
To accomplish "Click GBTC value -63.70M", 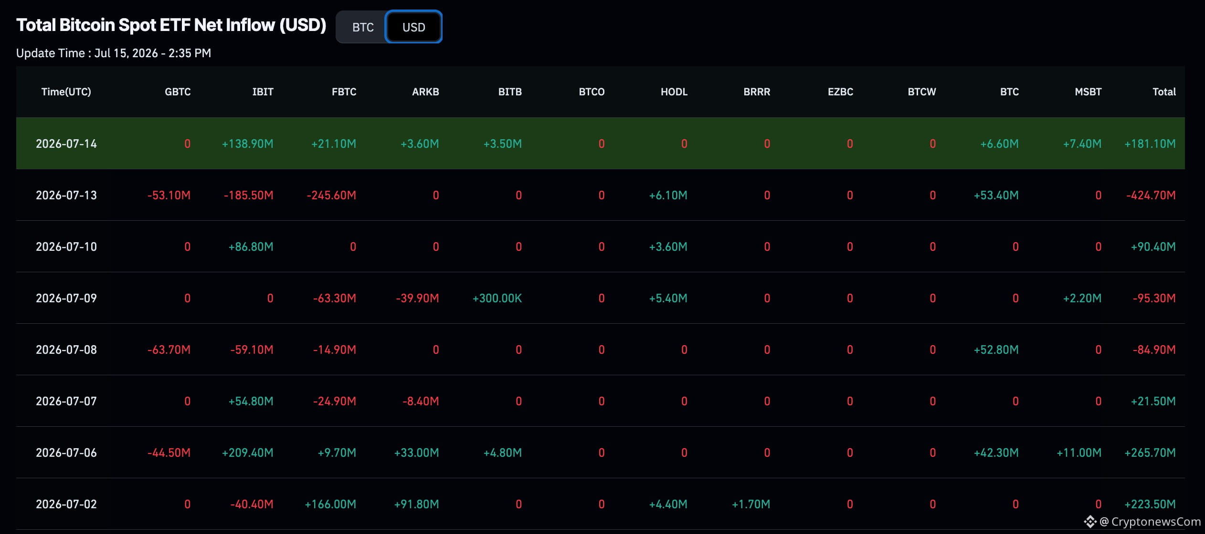I will point(169,349).
